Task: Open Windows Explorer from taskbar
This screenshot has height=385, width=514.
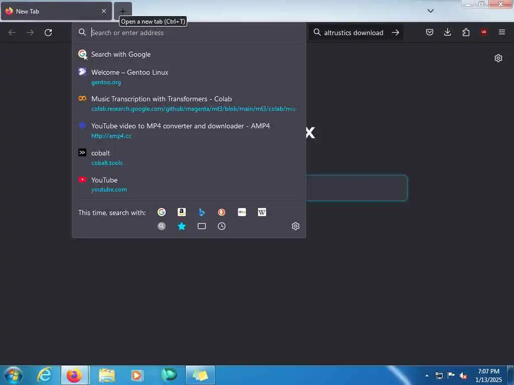Action: [x=106, y=375]
